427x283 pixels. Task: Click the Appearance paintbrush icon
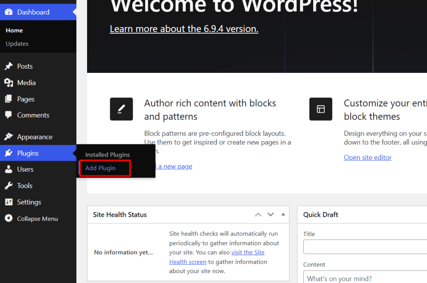pos(9,137)
